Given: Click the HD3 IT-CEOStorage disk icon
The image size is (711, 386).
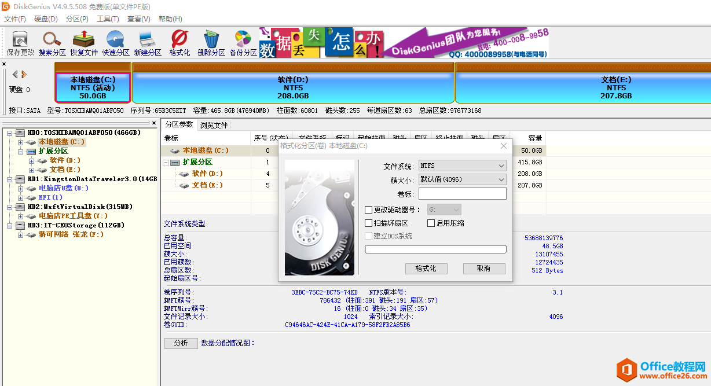Looking at the screenshot, I should click(x=21, y=225).
